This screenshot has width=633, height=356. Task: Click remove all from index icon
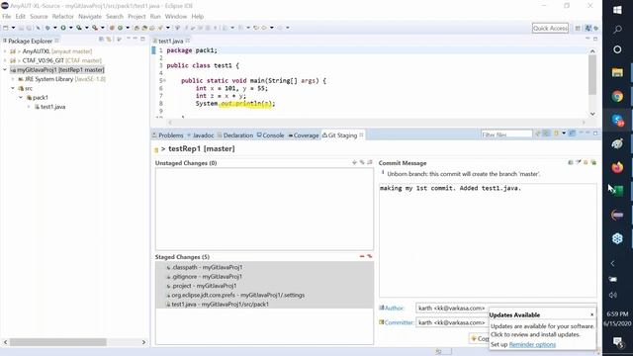(369, 256)
